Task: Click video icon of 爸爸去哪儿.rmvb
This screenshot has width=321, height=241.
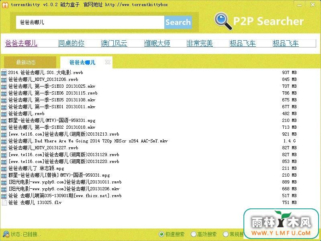Action: (x=4, y=114)
